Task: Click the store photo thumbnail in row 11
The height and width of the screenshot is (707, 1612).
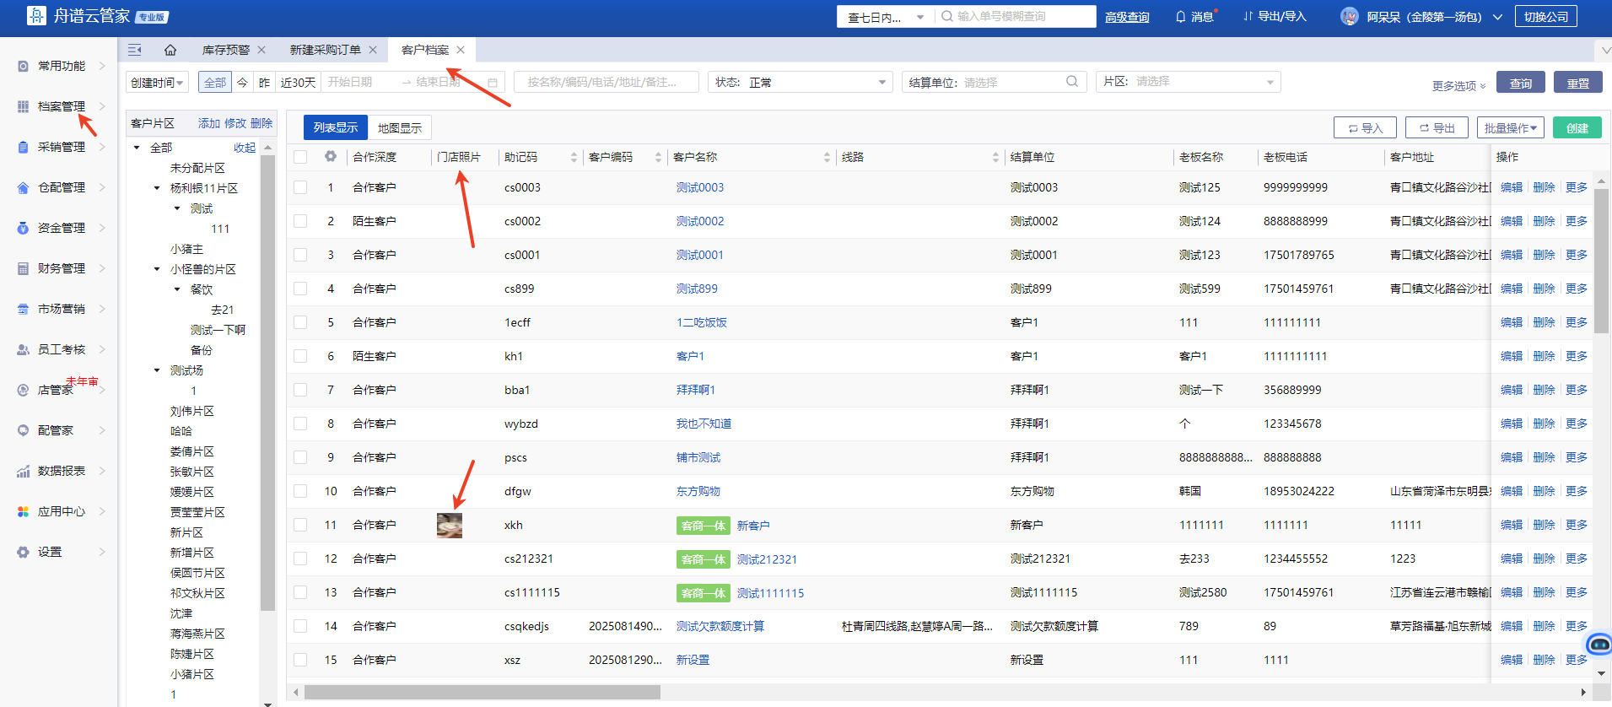Action: [x=449, y=525]
